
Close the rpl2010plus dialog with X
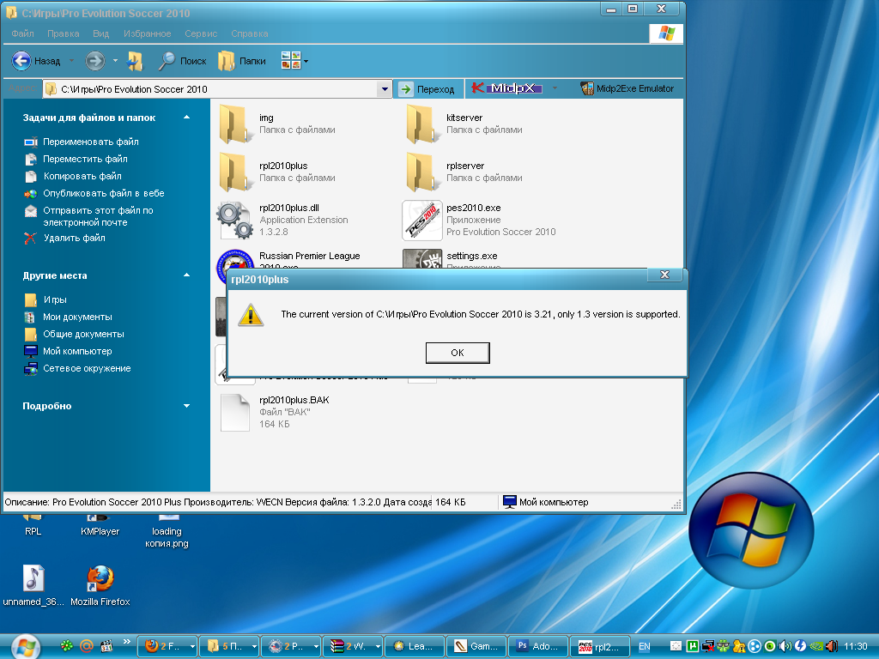pos(665,275)
